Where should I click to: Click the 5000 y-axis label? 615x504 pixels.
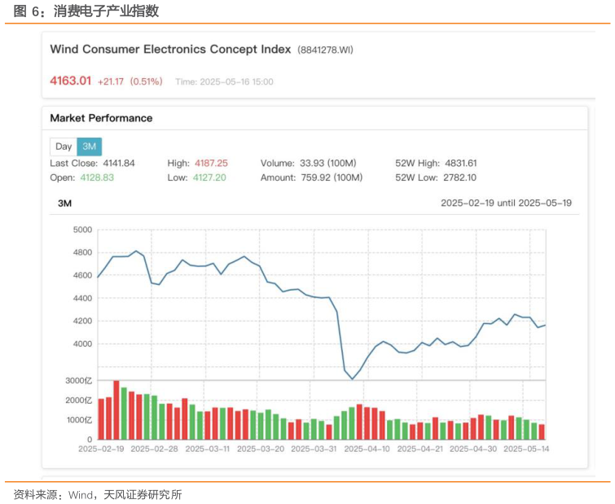pos(83,230)
